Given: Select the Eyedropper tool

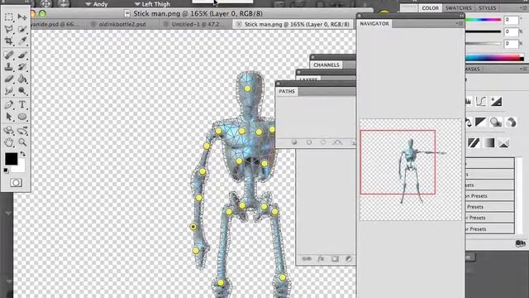Looking at the screenshot, I should tap(22, 41).
